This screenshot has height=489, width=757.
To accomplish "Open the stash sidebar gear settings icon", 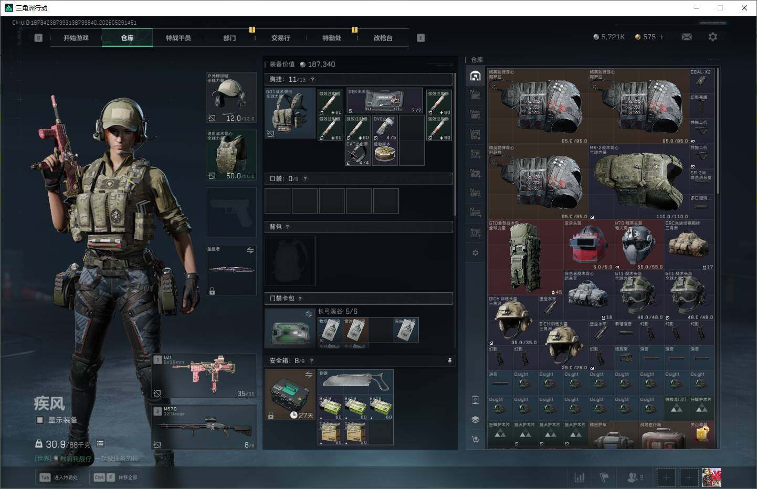I will click(475, 252).
